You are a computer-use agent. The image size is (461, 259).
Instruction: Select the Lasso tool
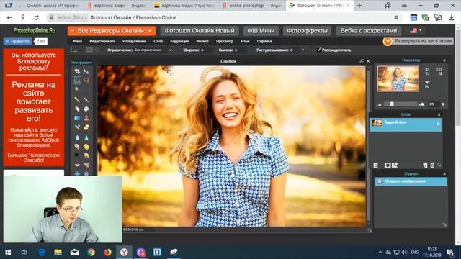coord(86,80)
